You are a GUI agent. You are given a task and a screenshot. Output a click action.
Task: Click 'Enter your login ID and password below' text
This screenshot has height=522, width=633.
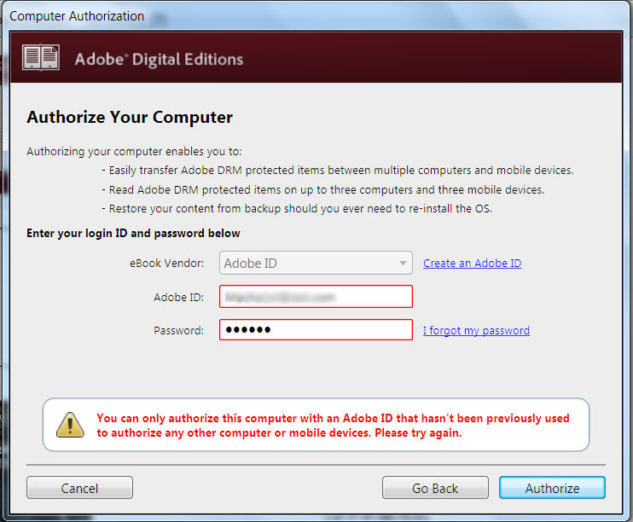133,233
